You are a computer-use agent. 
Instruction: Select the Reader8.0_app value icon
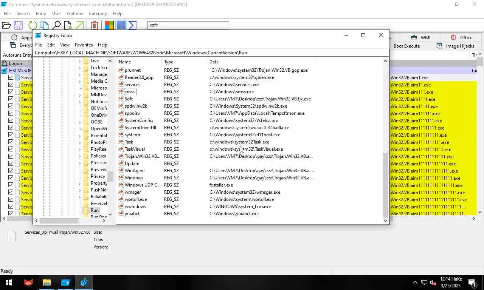point(121,77)
